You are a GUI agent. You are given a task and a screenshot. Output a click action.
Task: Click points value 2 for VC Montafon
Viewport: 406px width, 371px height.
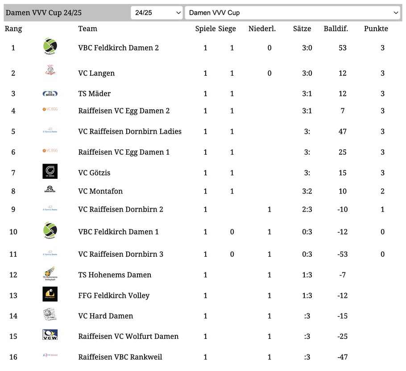[382, 191]
